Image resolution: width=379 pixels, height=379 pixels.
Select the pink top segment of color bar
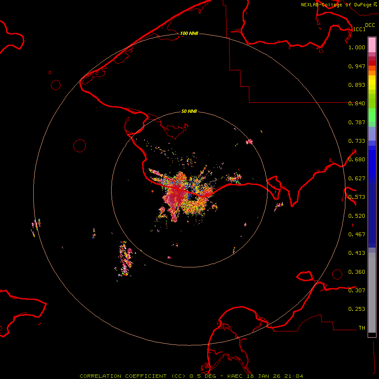[x=372, y=44]
